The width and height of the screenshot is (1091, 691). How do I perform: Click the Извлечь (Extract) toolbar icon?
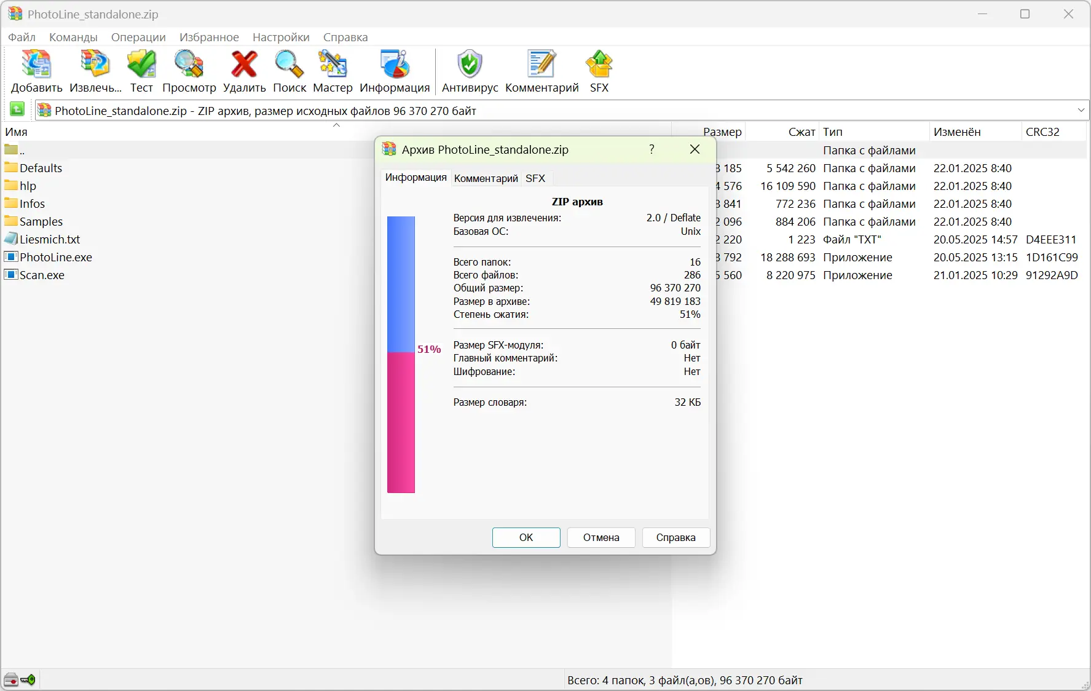[x=95, y=65]
